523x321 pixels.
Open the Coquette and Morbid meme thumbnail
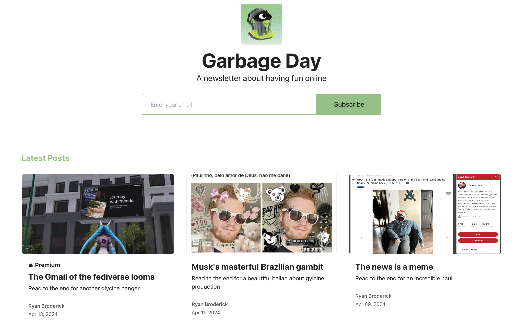[261, 214]
